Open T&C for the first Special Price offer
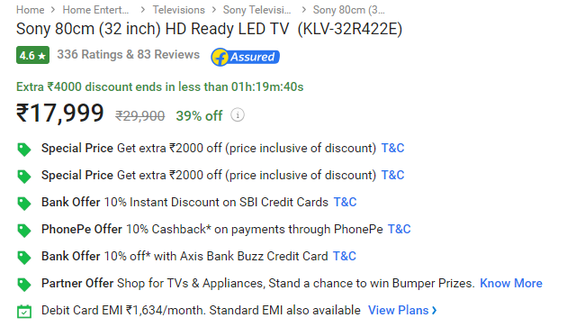 pos(392,148)
